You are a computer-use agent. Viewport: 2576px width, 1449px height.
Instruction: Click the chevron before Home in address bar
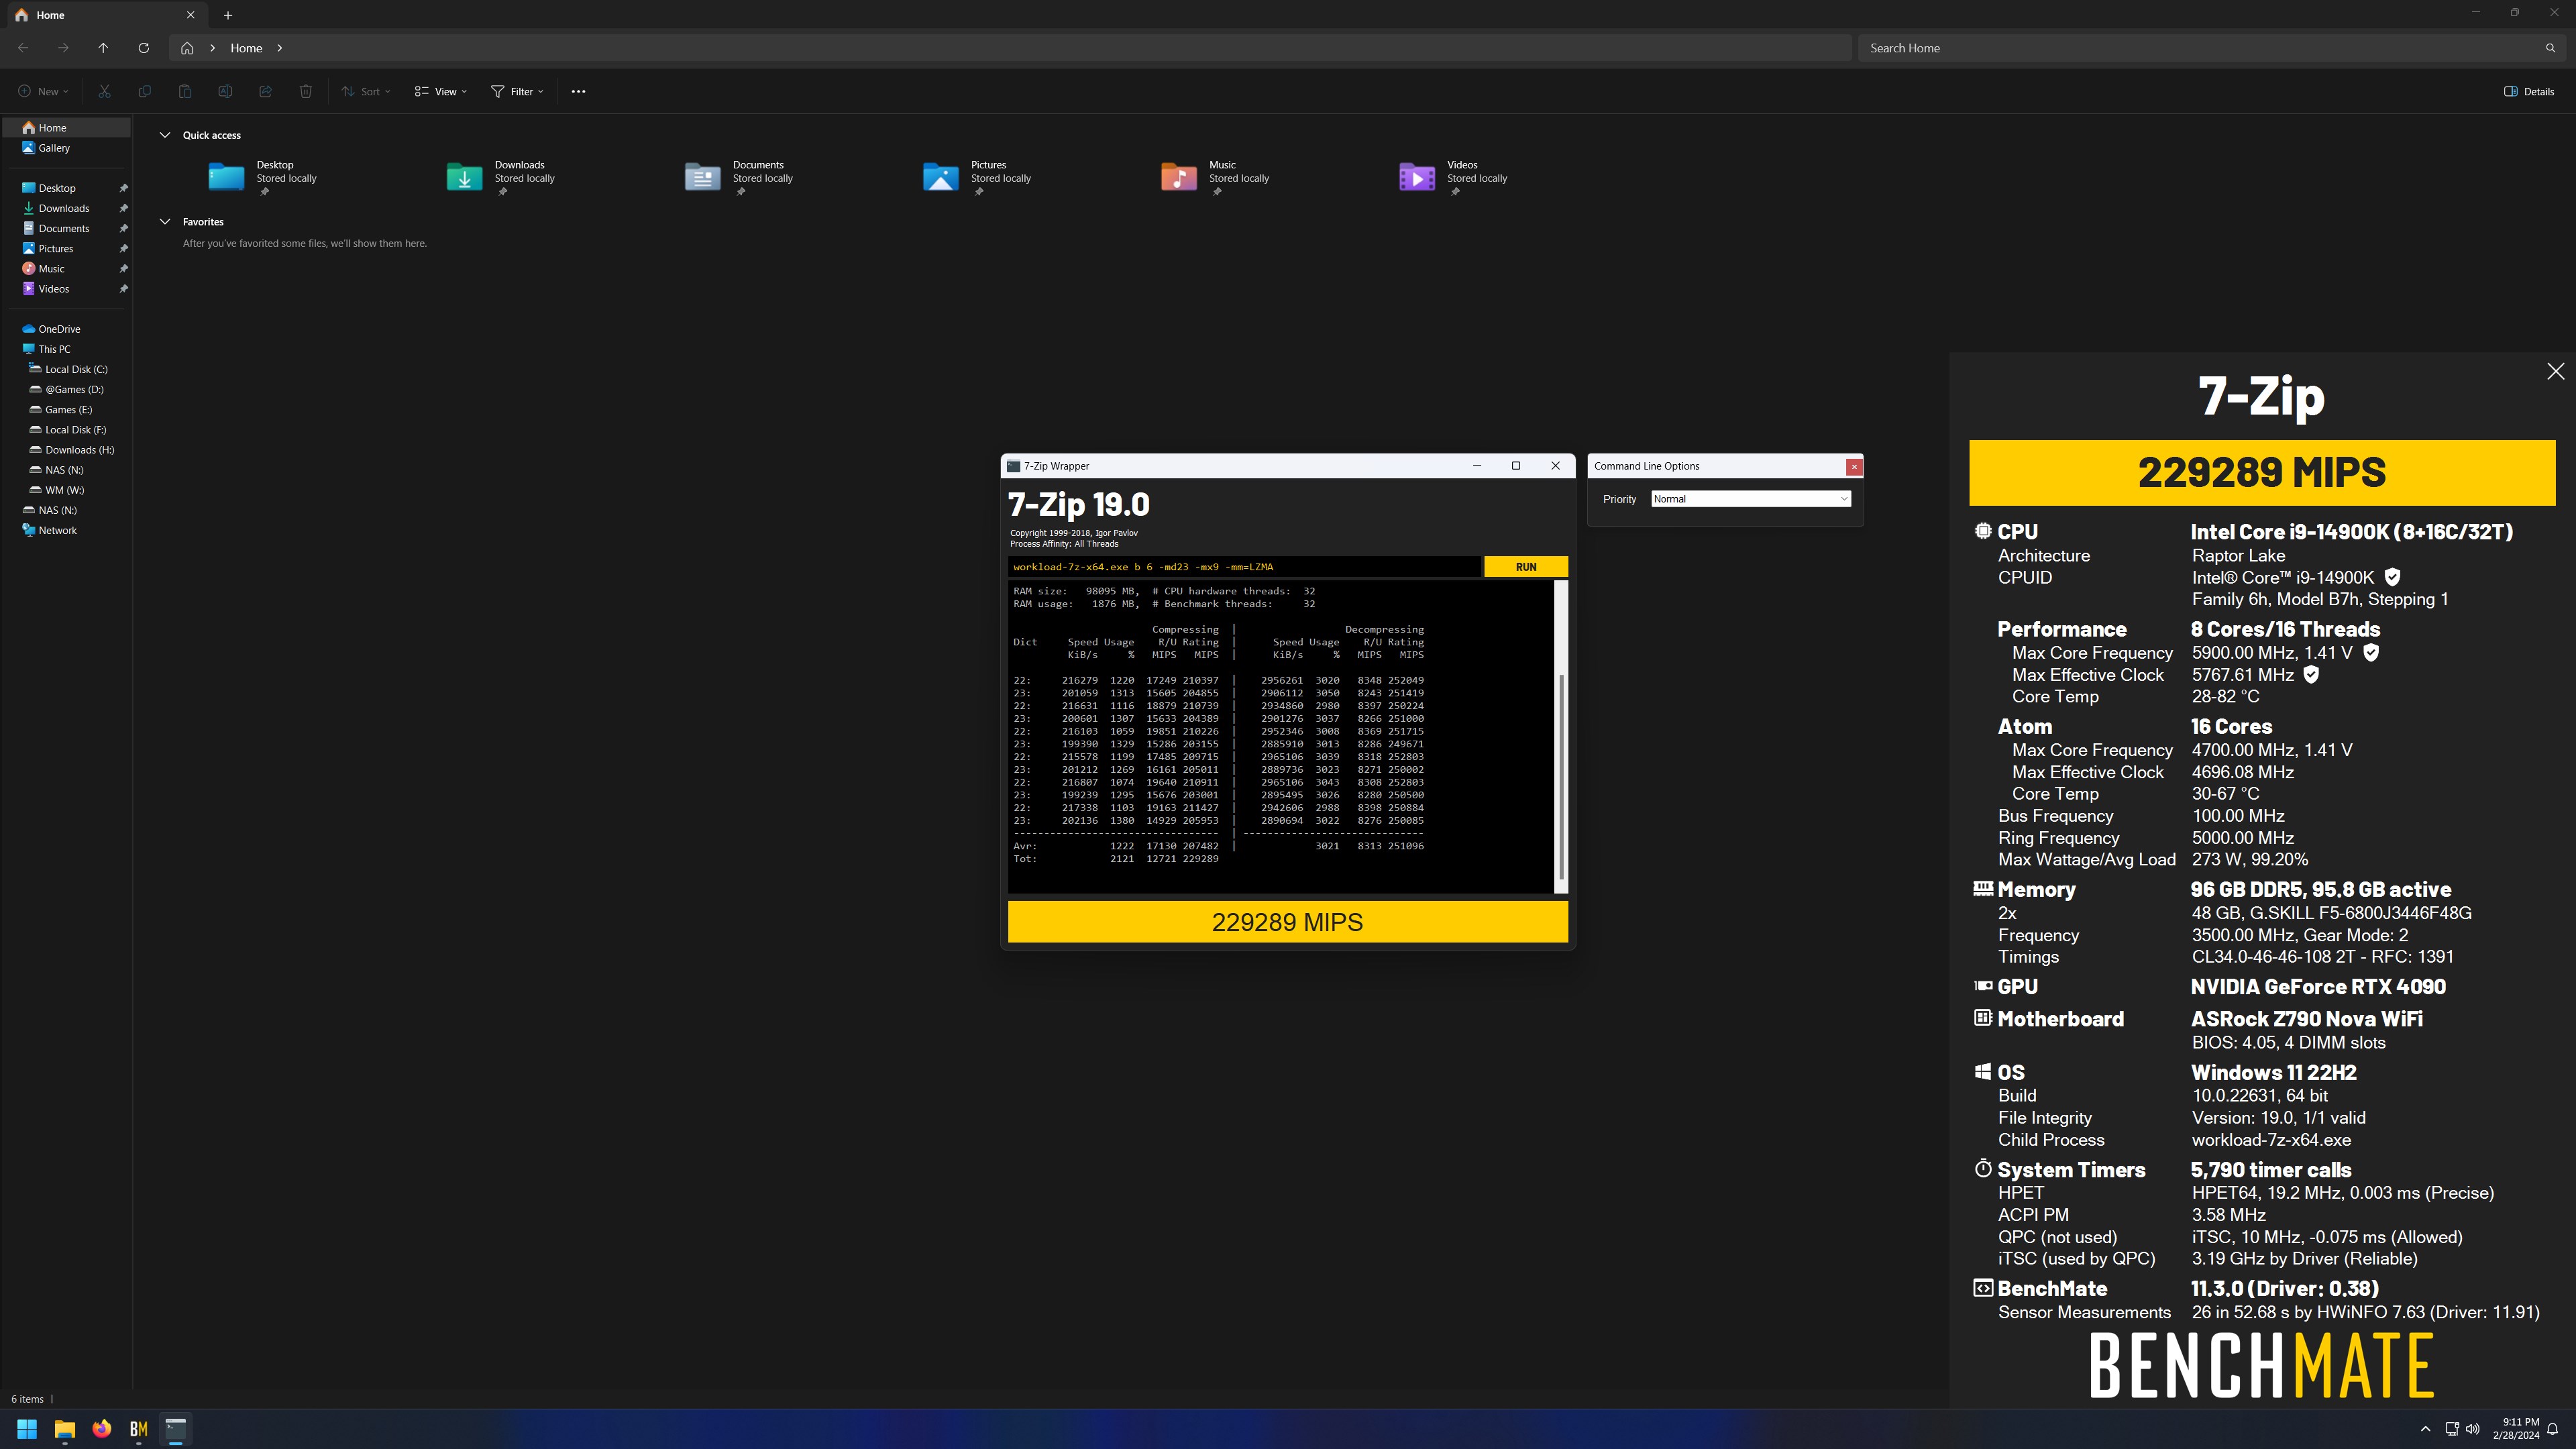(x=213, y=48)
